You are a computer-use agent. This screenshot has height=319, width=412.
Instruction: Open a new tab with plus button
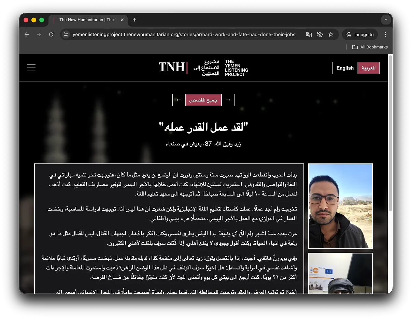coord(134,20)
